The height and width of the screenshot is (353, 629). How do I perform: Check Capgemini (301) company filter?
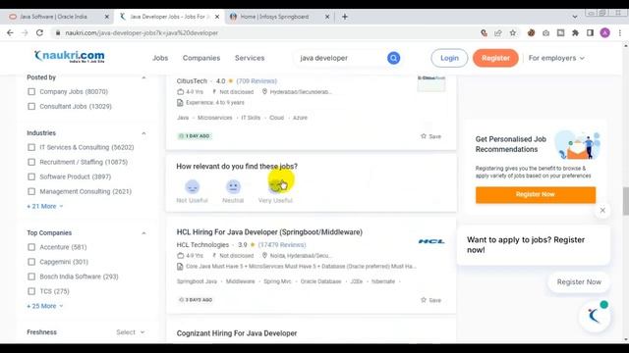[x=31, y=262]
